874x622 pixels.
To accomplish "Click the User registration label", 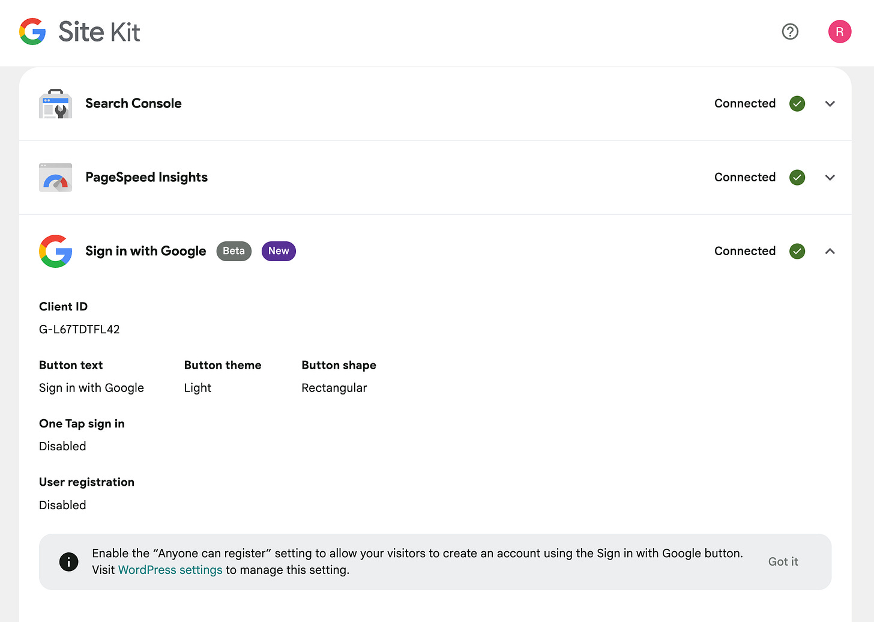I will (86, 482).
